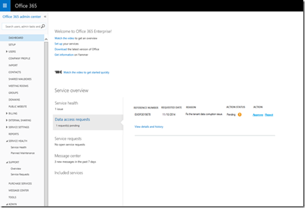The width and height of the screenshot is (305, 208).
Task: Collapse the ADMIN section arrow
Action: coord(7,204)
